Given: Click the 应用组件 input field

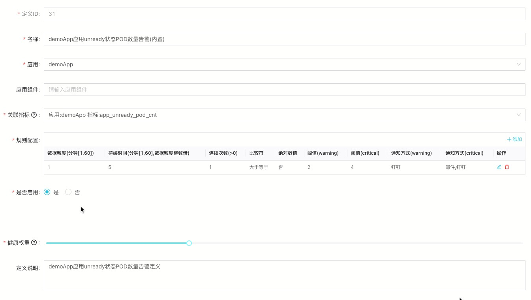Looking at the screenshot, I should click(x=284, y=90).
